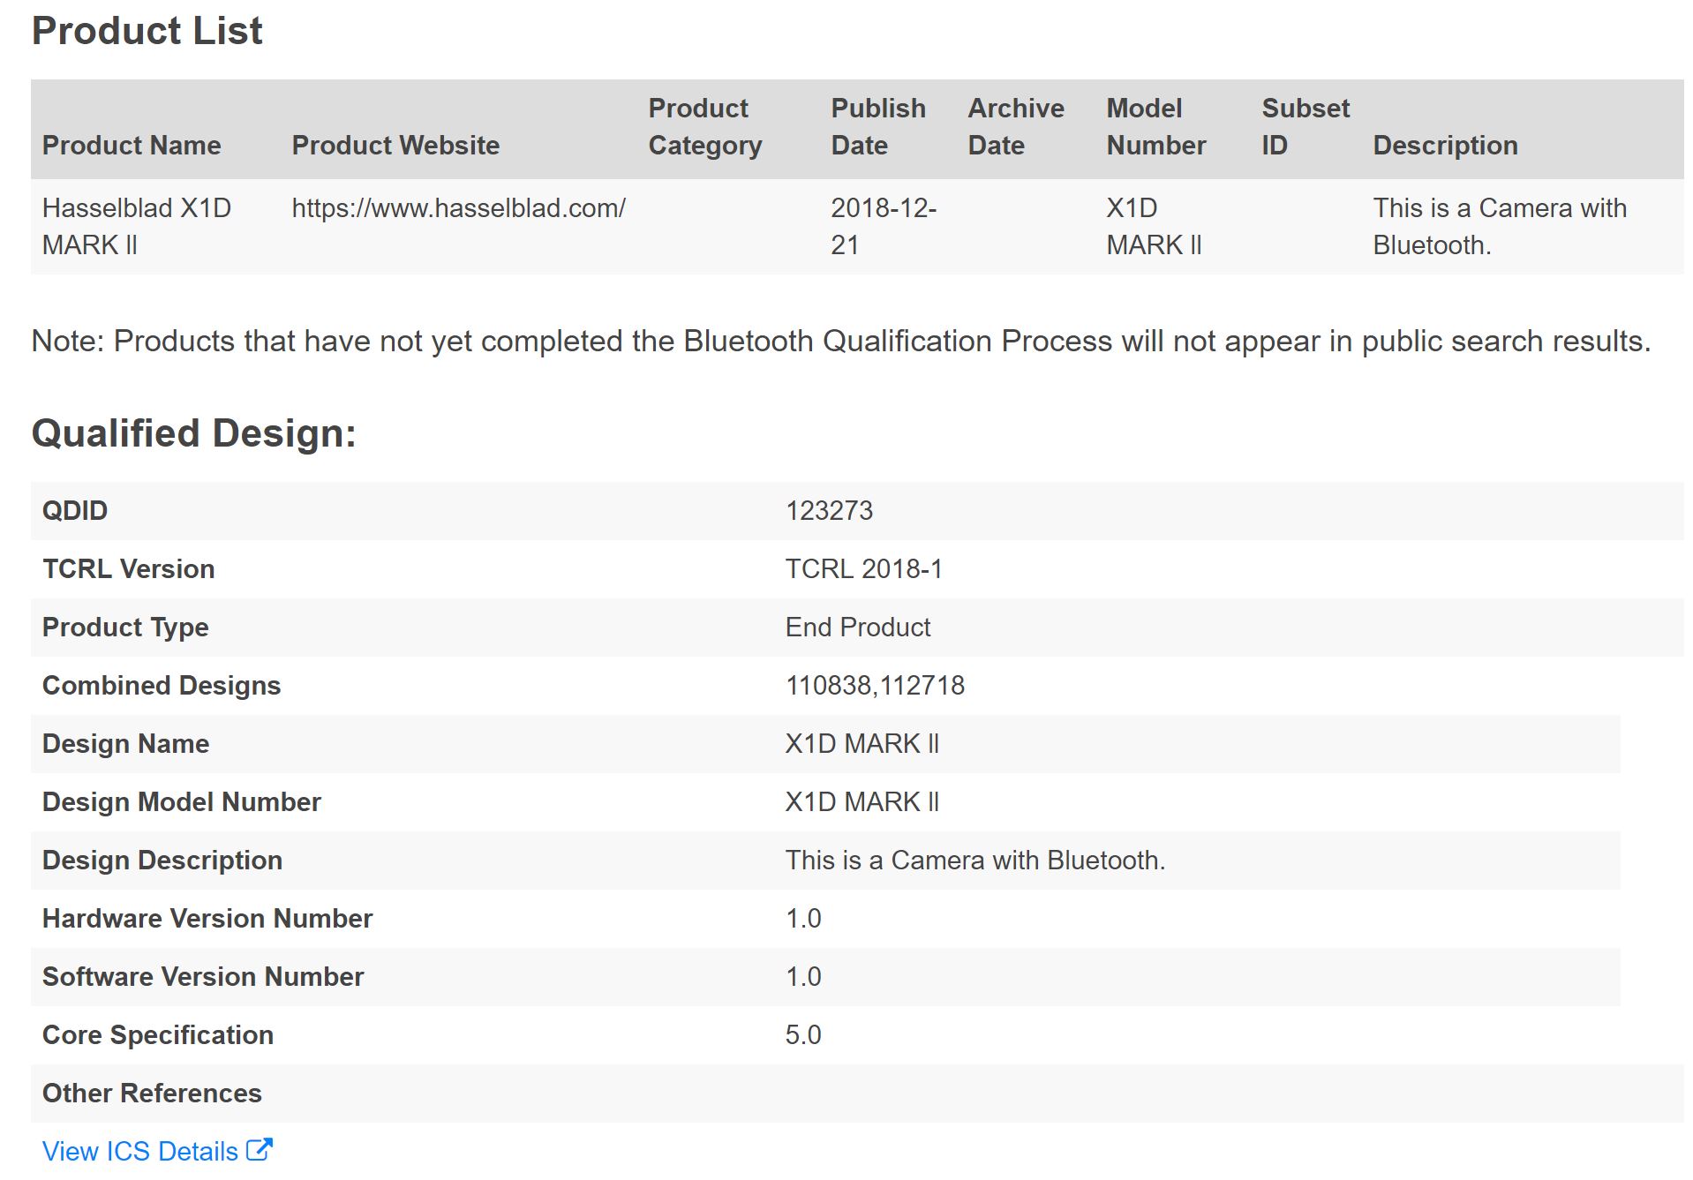Click the QDID value 123273
This screenshot has height=1180, width=1693.
tap(829, 511)
